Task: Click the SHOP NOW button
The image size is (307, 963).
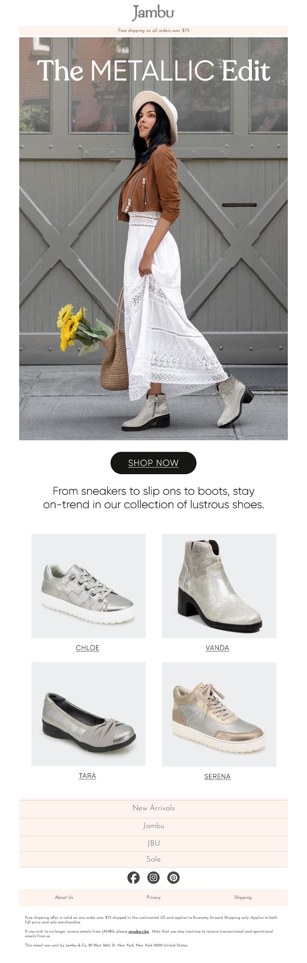Action: pyautogui.click(x=153, y=463)
